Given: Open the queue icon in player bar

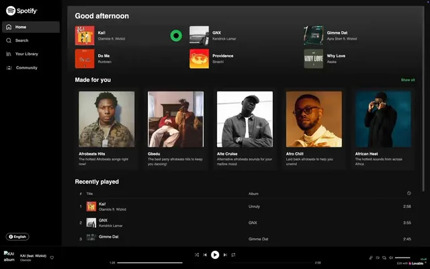Looking at the screenshot, I should [x=378, y=258].
